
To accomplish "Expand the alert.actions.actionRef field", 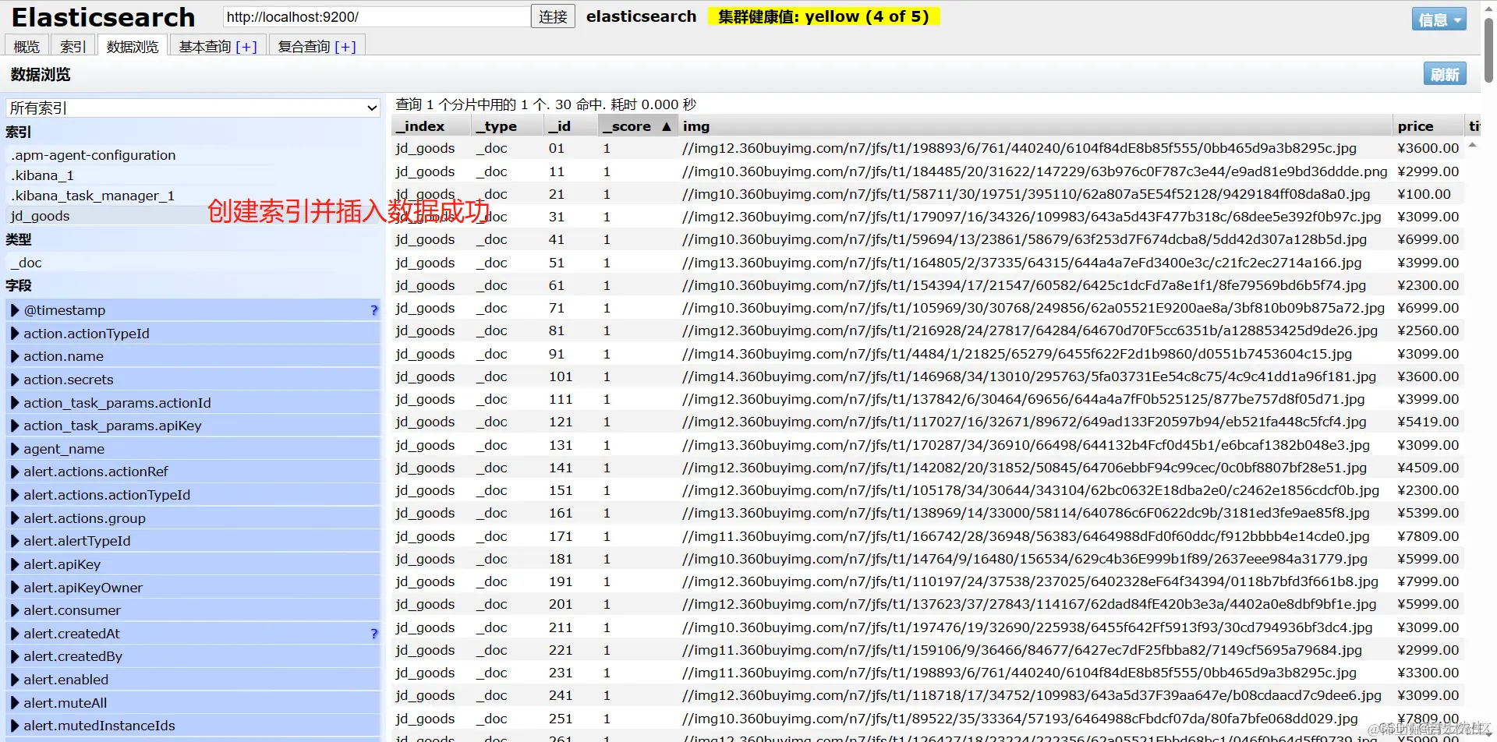I will 15,472.
